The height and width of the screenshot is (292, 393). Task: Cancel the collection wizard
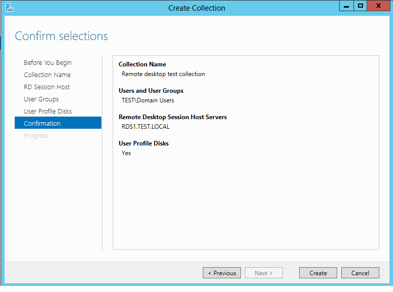(x=360, y=273)
